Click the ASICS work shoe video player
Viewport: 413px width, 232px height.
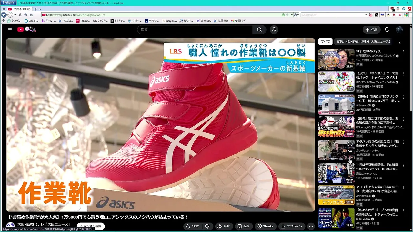tap(160, 125)
